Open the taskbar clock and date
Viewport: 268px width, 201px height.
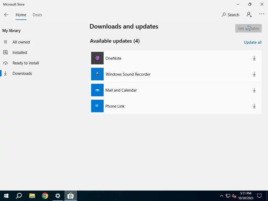coord(245,196)
